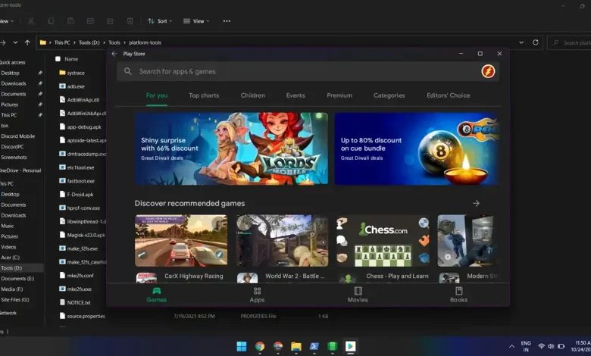Expand recent locations chevron beside navigation arrows
The image size is (591, 356).
click(x=15, y=42)
